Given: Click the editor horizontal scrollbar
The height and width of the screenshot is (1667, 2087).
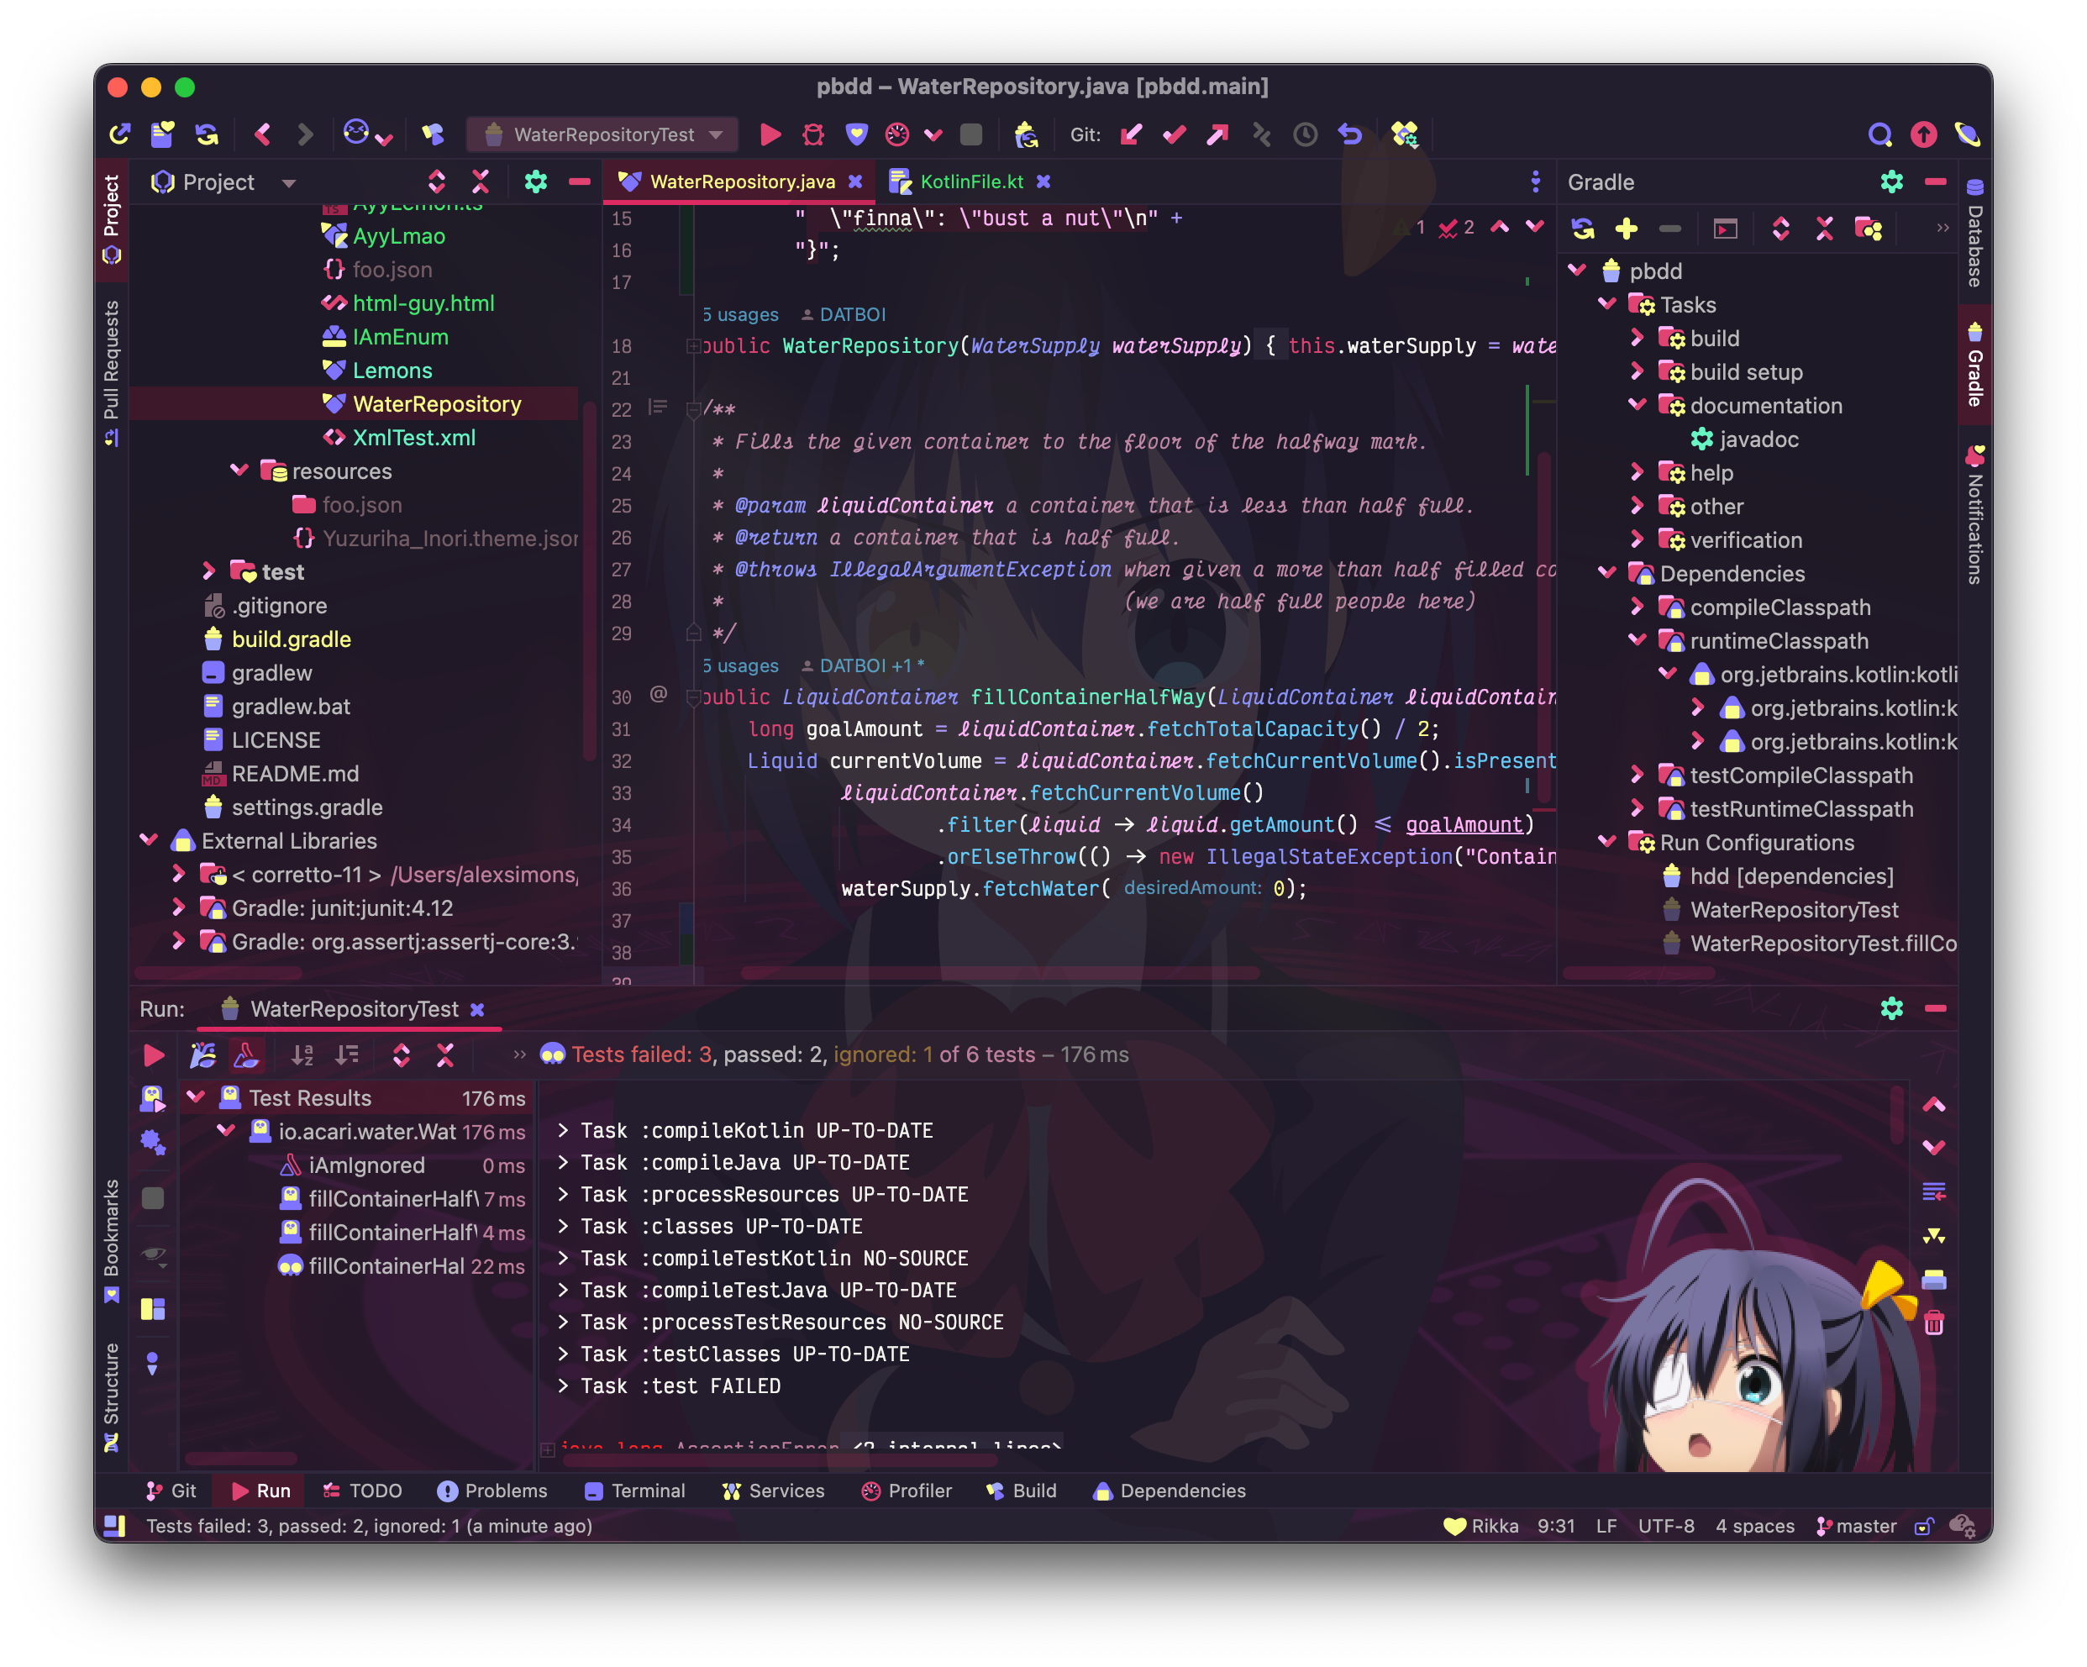Looking at the screenshot, I should [x=999, y=972].
